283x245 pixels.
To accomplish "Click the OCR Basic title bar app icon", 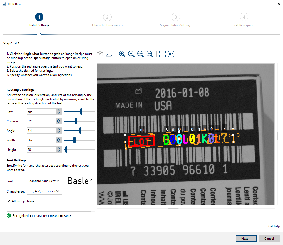I will [x=4, y=4].
